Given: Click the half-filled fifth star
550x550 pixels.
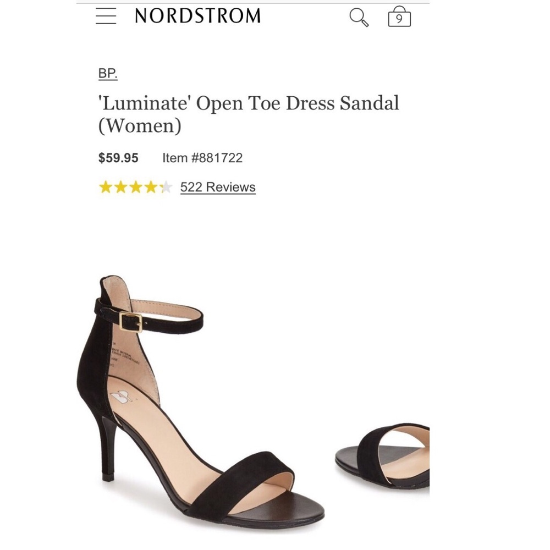Looking at the screenshot, I should [166, 187].
